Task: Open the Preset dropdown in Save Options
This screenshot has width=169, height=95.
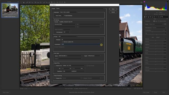Action: (x=80, y=8)
